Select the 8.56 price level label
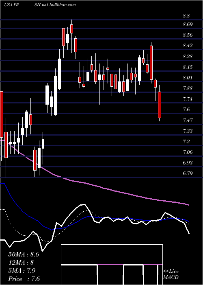 coord(188,35)
